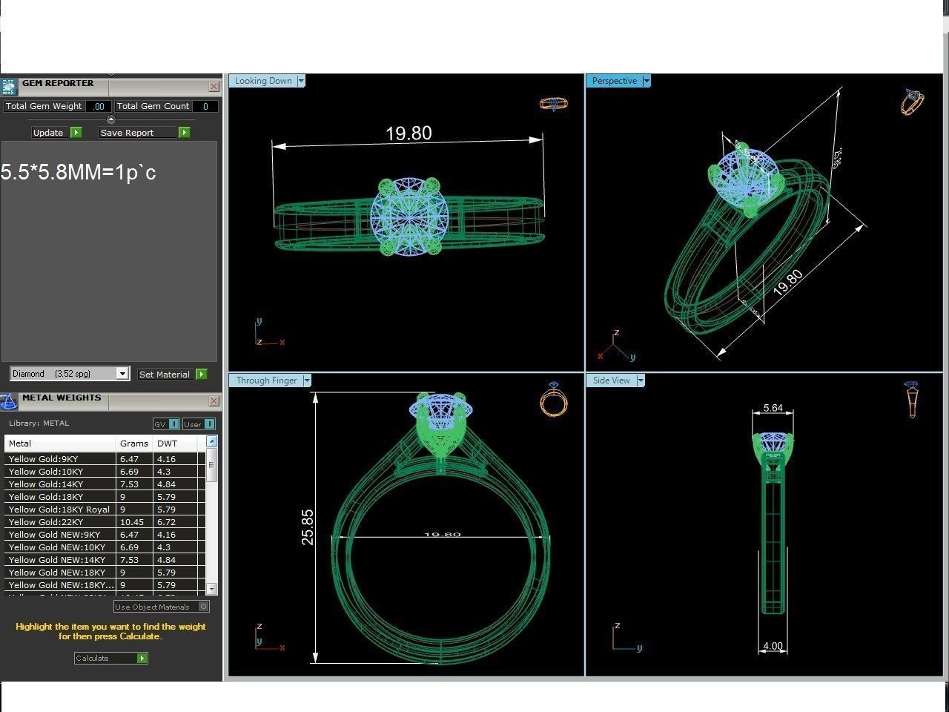Open the Looking Down viewport dropdown arrow

click(301, 81)
